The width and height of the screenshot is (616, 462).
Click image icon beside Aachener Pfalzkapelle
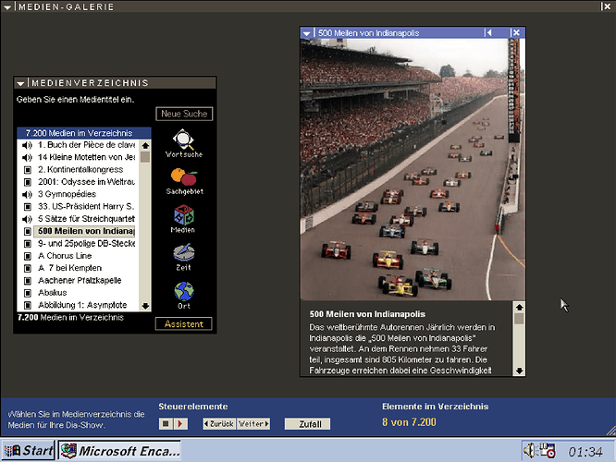point(28,281)
